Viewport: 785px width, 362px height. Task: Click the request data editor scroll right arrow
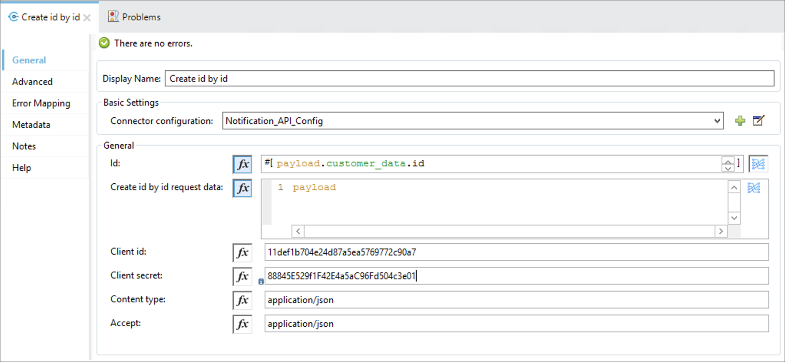(721, 231)
